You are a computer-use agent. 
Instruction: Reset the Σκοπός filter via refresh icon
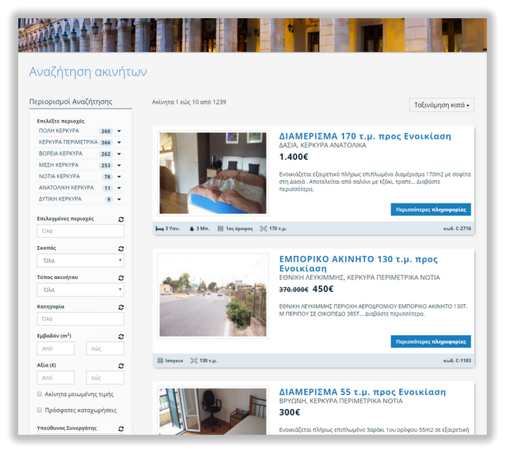pyautogui.click(x=121, y=248)
